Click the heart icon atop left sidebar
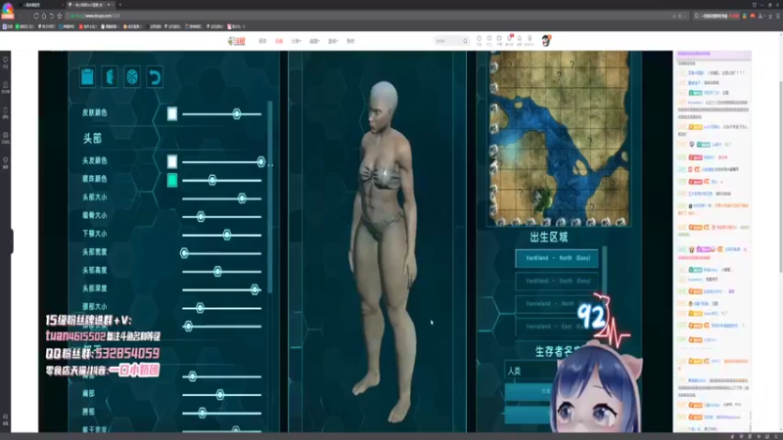Viewport: 783px width, 440px height. [6, 60]
